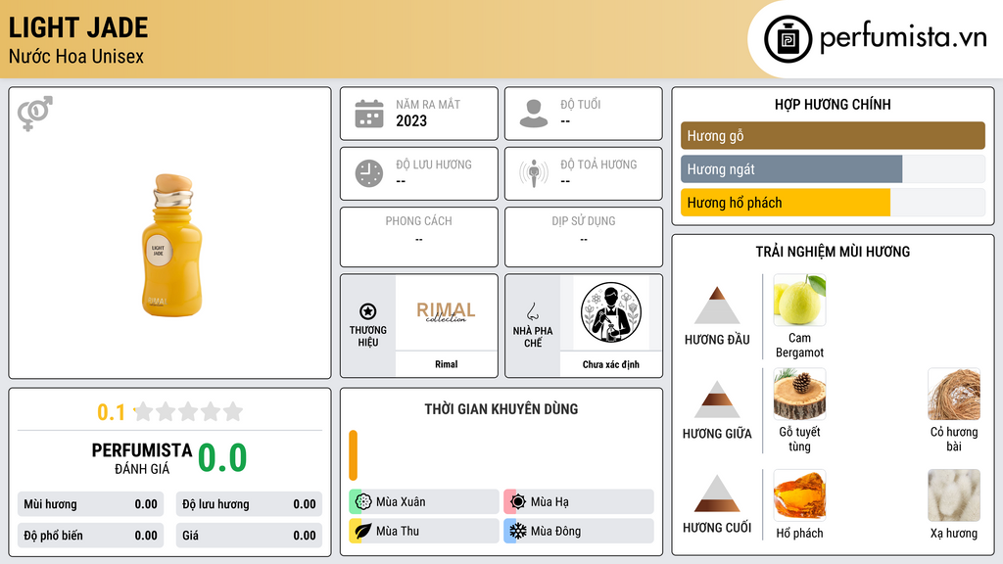Select the Mùa Xuân season tile
The height and width of the screenshot is (564, 1003).
click(424, 502)
